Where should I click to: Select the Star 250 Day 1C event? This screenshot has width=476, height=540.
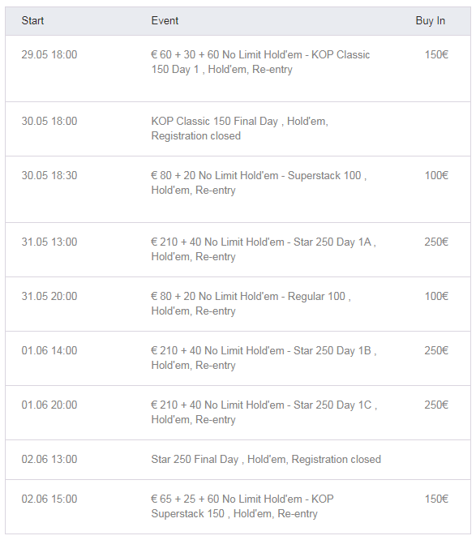[x=264, y=412]
